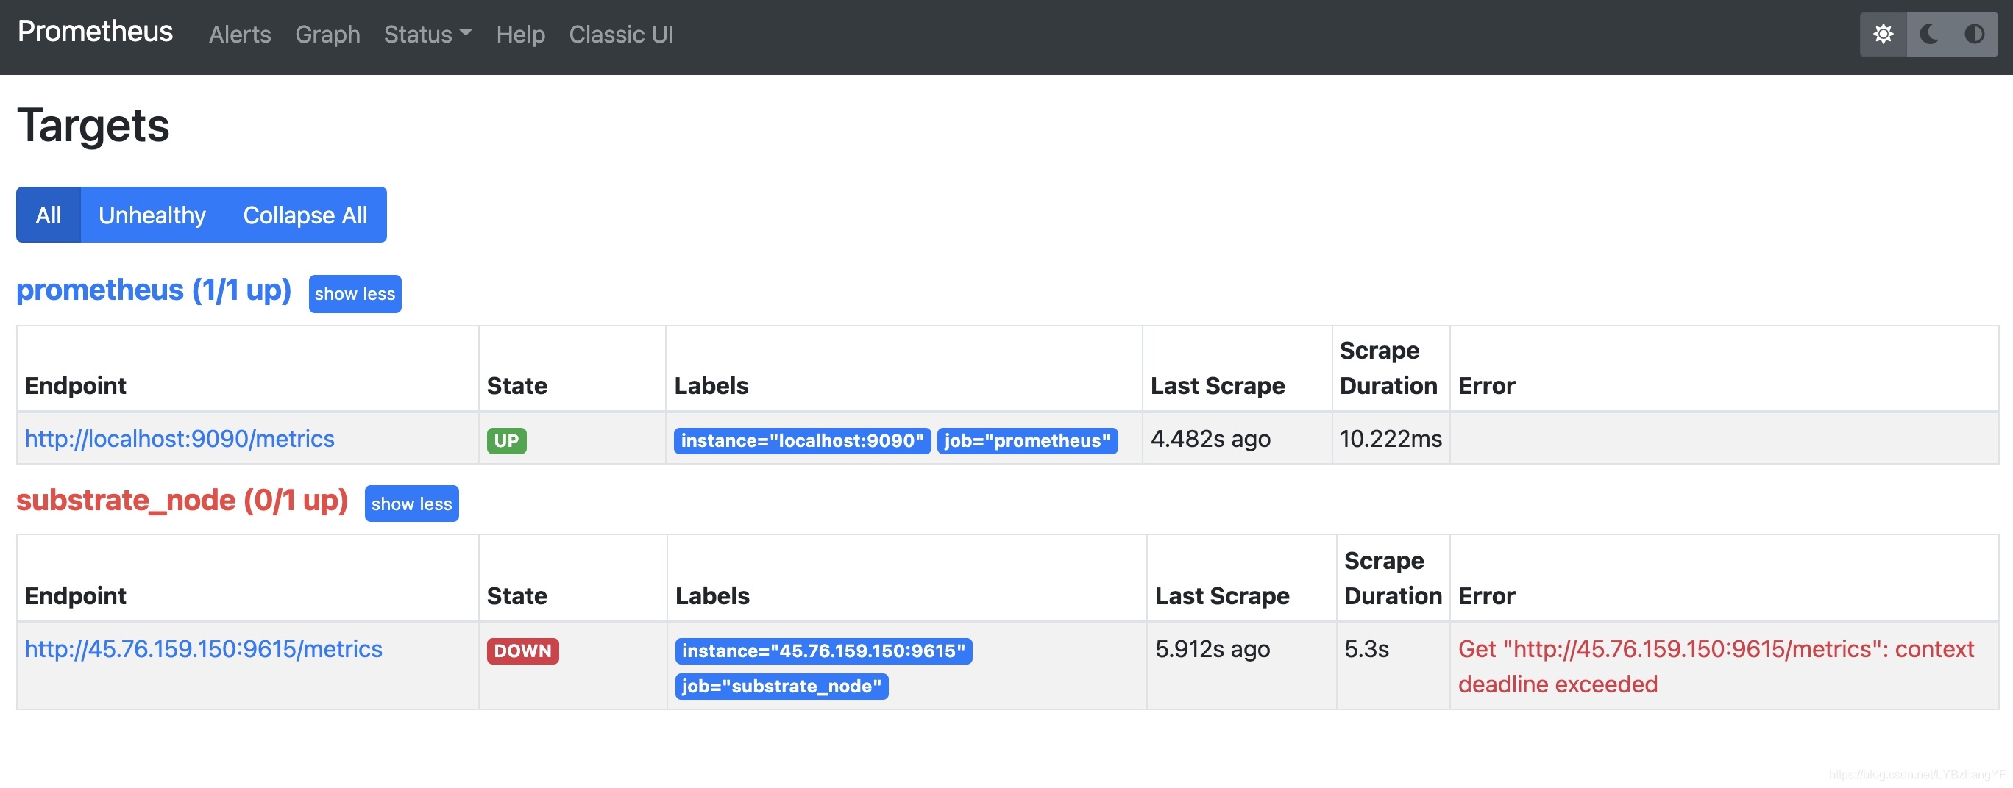The width and height of the screenshot is (2013, 788).
Task: Switch to Classic UI
Action: tap(621, 35)
